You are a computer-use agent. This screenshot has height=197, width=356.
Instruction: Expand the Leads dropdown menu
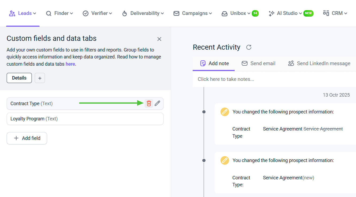click(23, 13)
